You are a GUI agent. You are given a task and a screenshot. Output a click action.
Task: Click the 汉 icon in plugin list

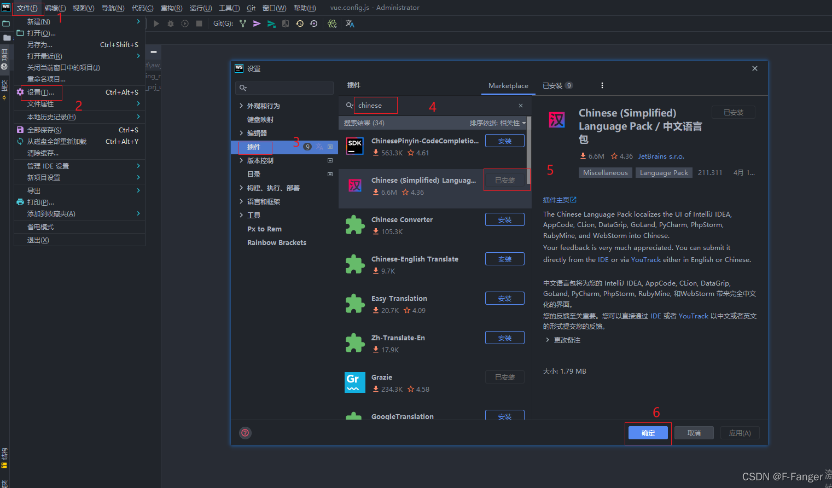coord(355,185)
